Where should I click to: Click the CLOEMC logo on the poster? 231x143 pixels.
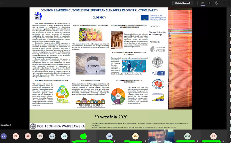point(38,16)
